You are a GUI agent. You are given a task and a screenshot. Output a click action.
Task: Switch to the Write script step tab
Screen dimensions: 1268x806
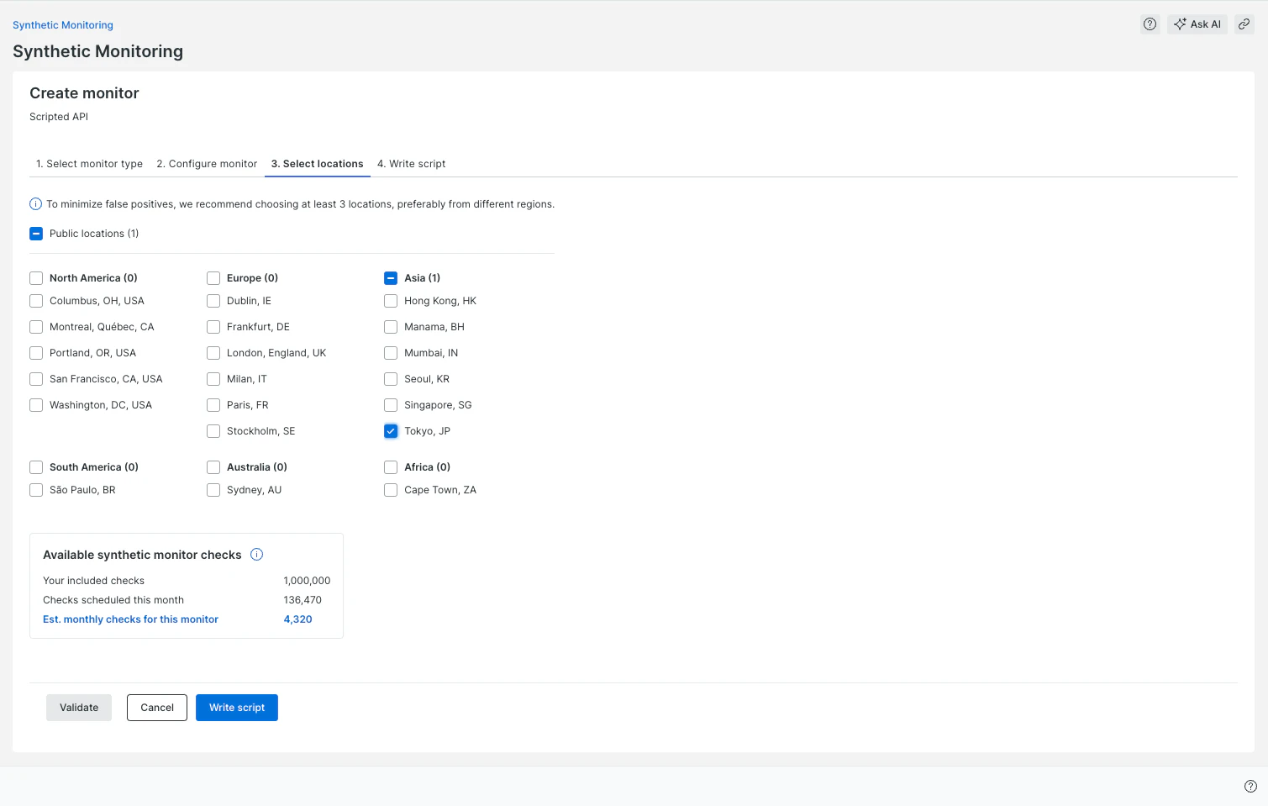click(412, 164)
